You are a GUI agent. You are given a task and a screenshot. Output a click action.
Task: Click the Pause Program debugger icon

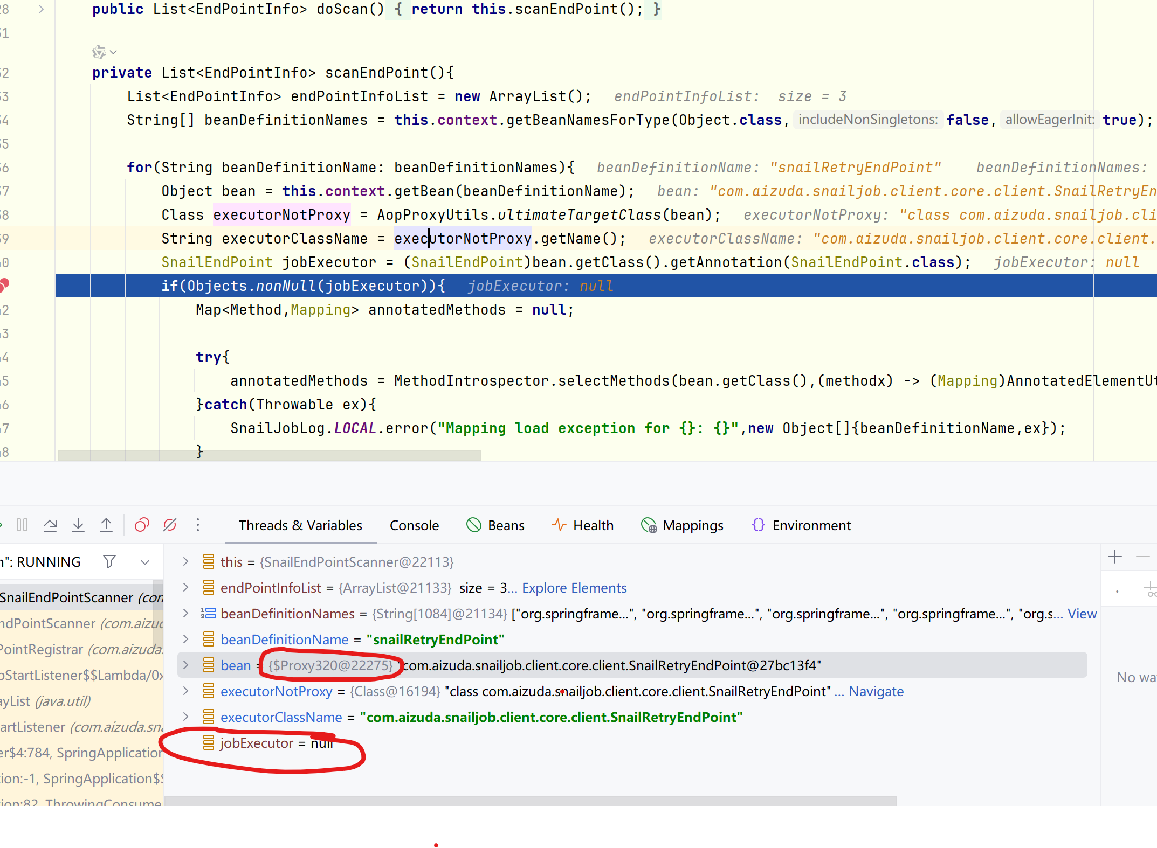(x=22, y=525)
